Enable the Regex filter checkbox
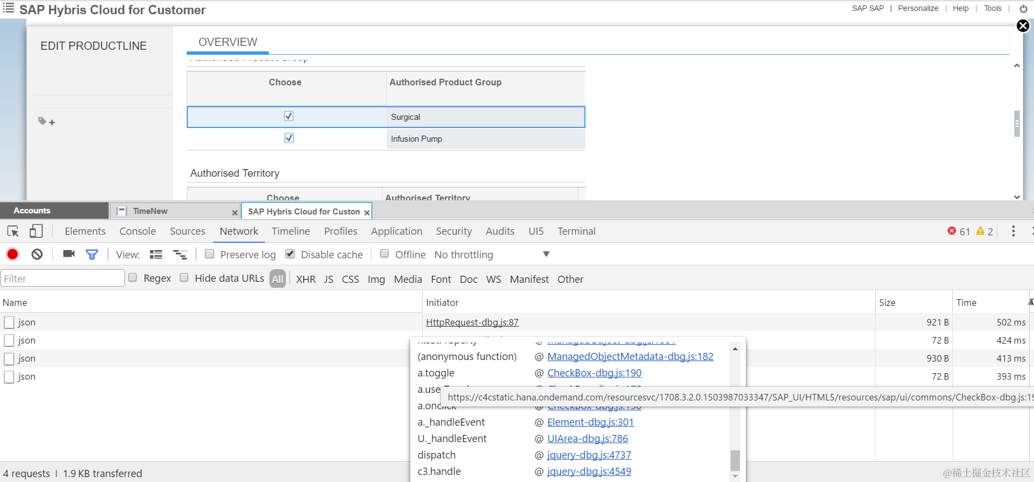Image resolution: width=1034 pixels, height=482 pixels. (133, 278)
